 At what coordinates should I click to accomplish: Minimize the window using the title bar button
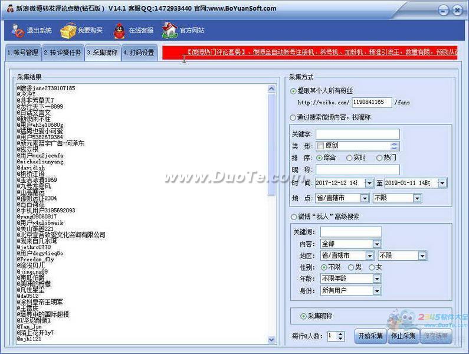point(443,11)
